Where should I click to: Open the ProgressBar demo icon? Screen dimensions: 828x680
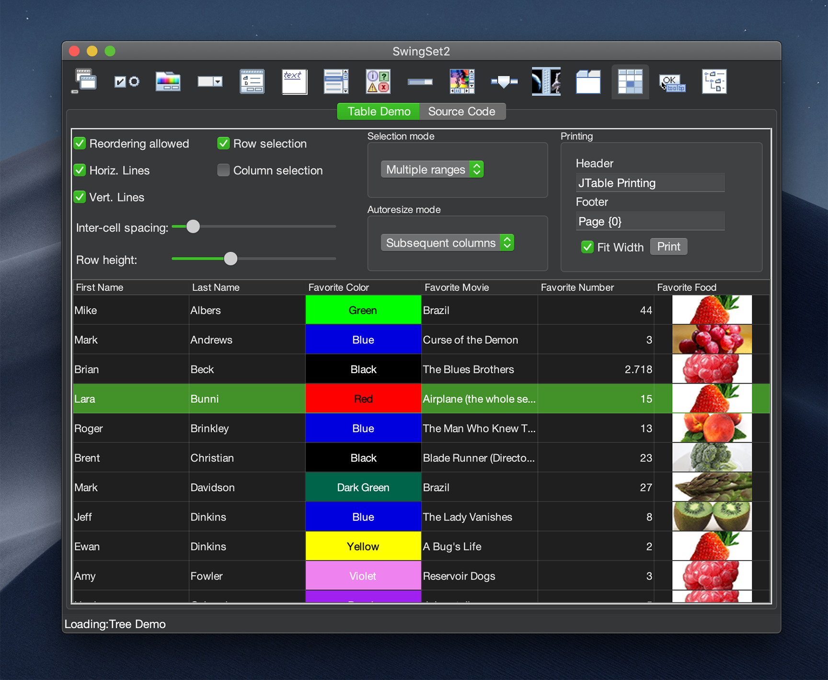[x=420, y=82]
